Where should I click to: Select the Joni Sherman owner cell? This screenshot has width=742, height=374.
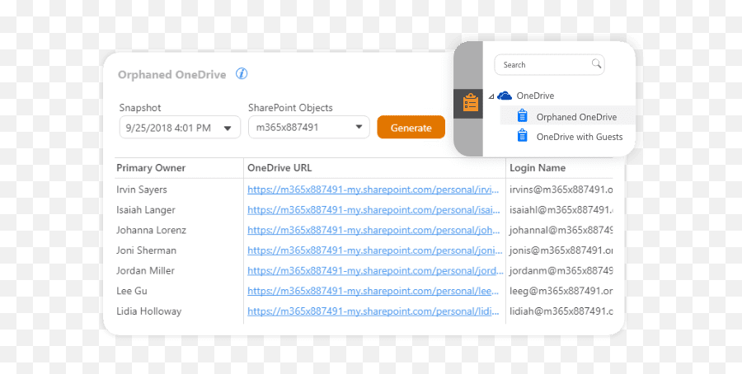pyautogui.click(x=146, y=250)
